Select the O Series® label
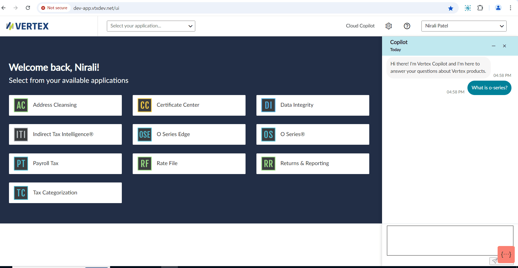The height and width of the screenshot is (268, 518). coord(293,134)
